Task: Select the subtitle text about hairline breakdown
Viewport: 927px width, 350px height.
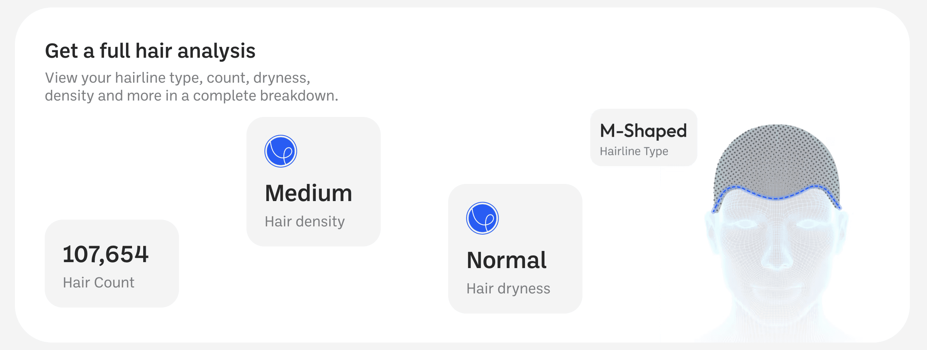Action: [191, 87]
